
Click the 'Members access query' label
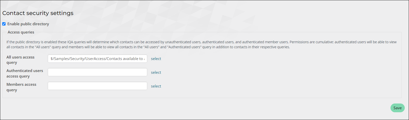[21, 87]
